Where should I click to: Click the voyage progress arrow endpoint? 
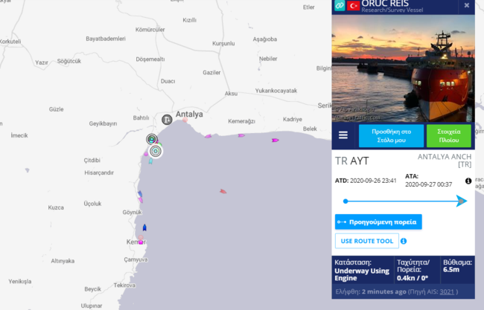point(462,201)
